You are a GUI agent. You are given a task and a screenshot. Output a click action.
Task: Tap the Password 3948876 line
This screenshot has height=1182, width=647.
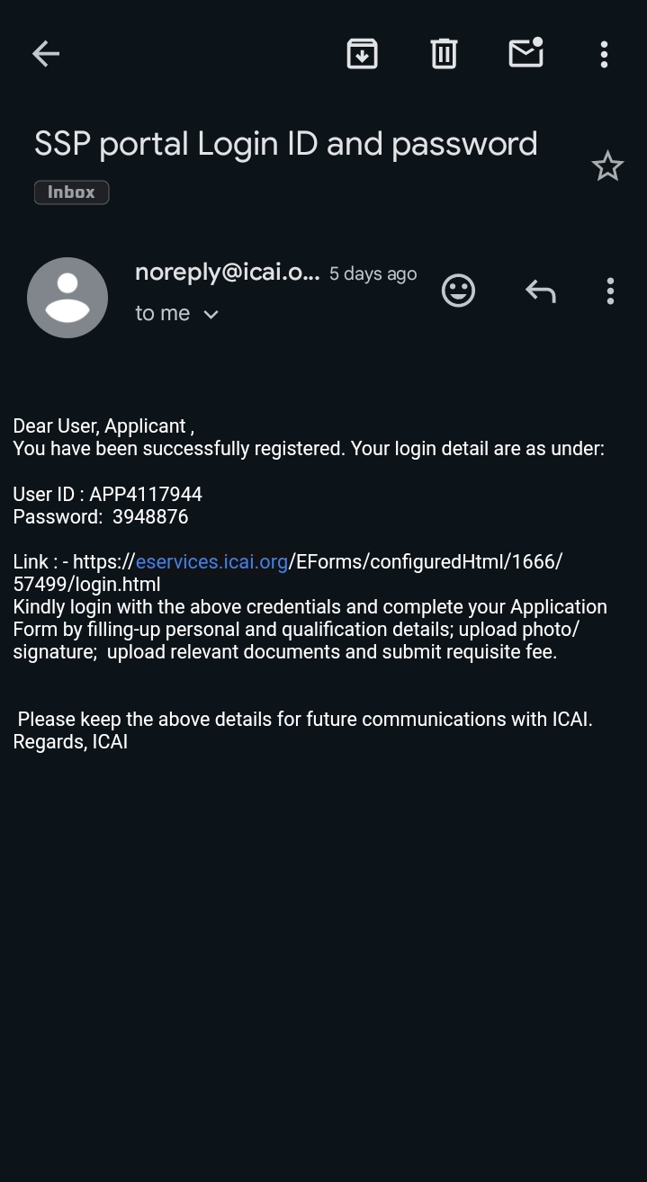(101, 516)
